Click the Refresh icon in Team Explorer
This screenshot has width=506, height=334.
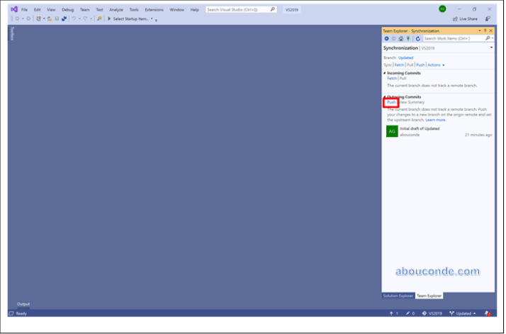417,38
